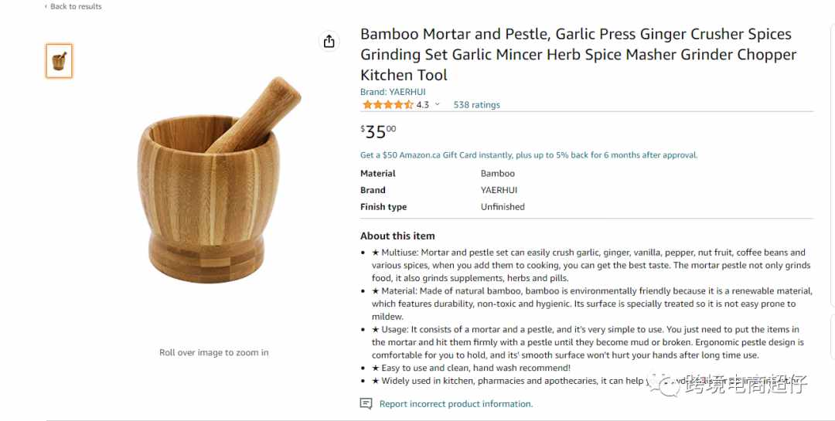Click the share icon above product image
This screenshot has height=421, width=835.
click(329, 41)
